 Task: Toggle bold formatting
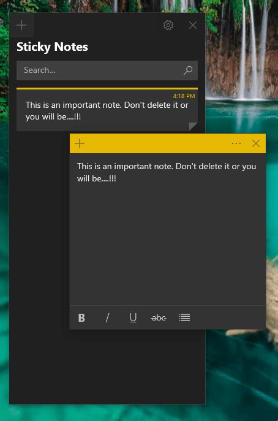pos(81,317)
